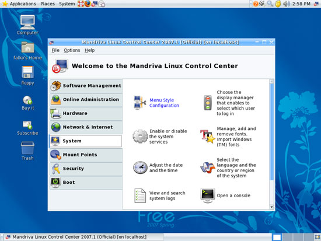Open the fonts management icon
Viewport: 321px width, 241px height.
[207, 137]
